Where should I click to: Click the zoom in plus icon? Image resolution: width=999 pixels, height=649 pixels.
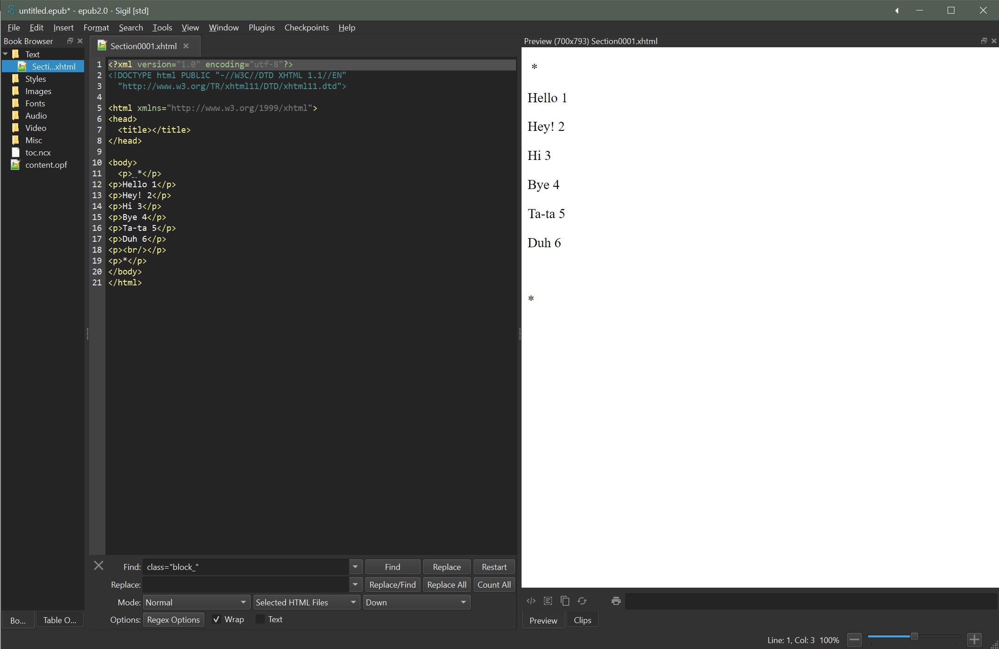coord(974,640)
